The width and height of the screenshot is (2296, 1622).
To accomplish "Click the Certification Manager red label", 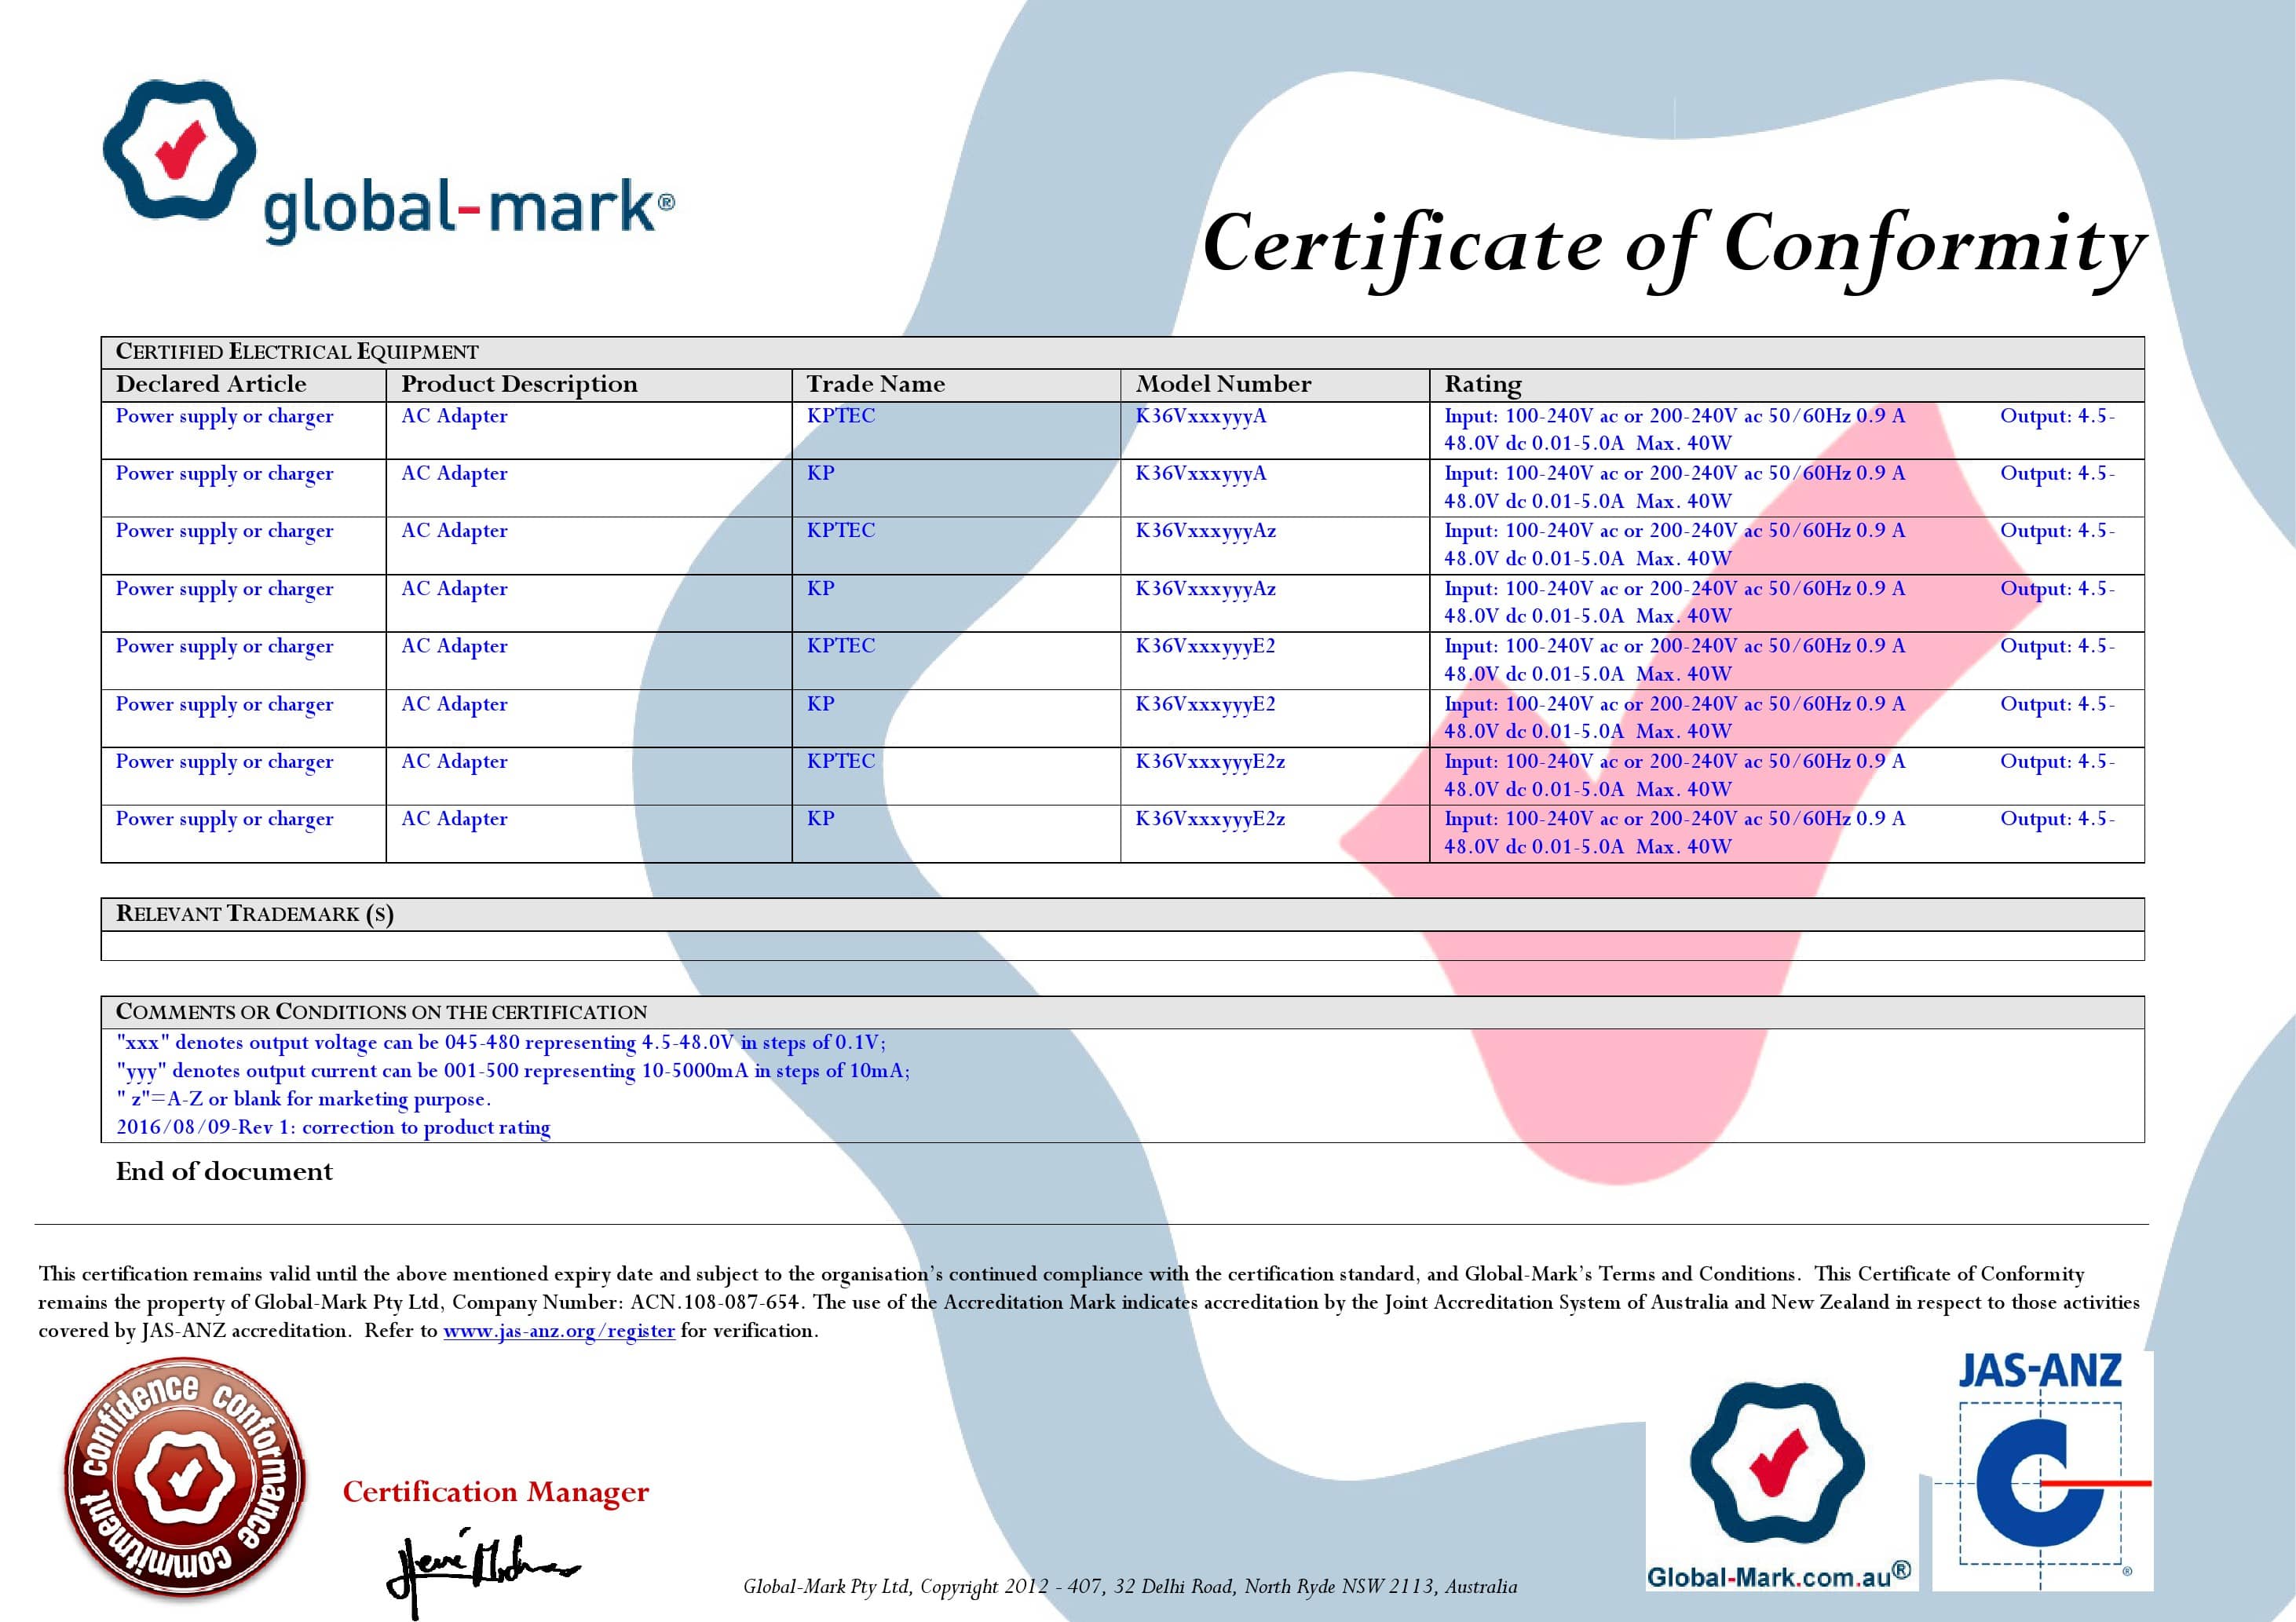I will click(495, 1492).
